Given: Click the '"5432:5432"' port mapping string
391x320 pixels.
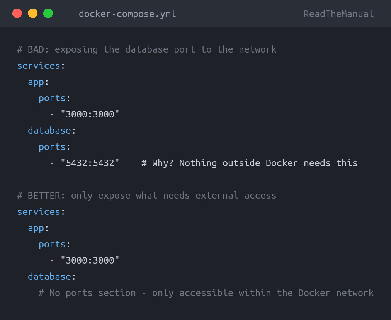Looking at the screenshot, I should tap(90, 163).
